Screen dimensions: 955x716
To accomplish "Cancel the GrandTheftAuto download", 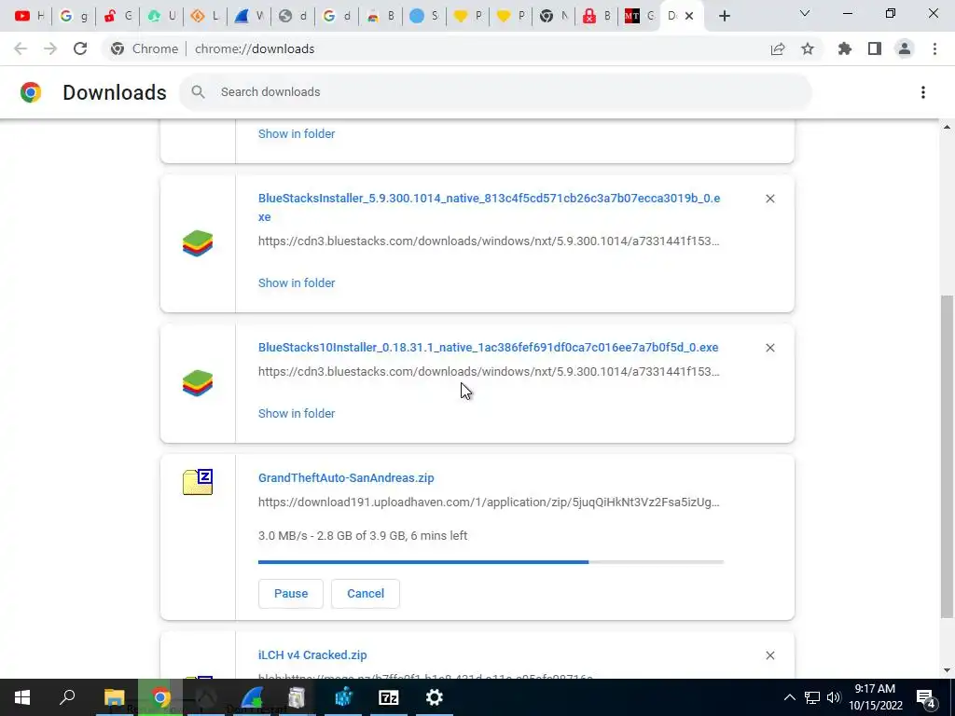I will 366,594.
